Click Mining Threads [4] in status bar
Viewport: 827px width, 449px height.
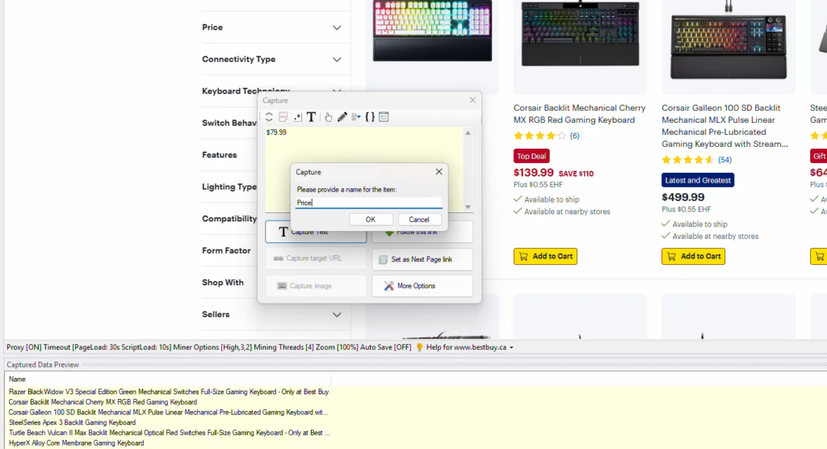coord(283,347)
